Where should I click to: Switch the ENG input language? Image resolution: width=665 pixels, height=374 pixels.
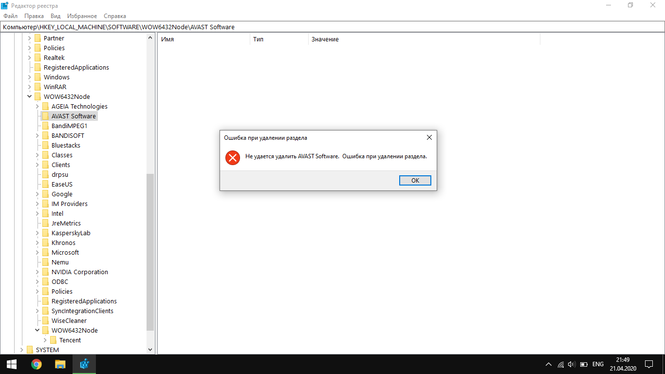[598, 364]
